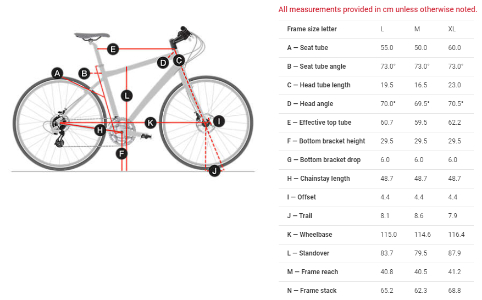Click the A marker on the rear wheel

(x=58, y=73)
